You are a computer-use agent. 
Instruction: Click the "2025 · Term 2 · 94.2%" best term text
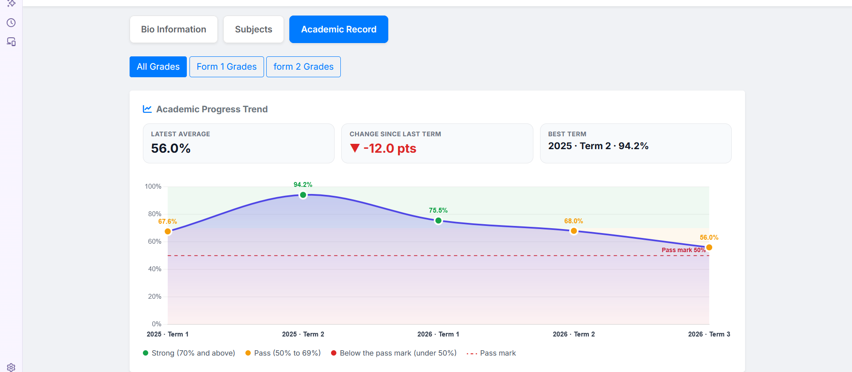pyautogui.click(x=598, y=146)
